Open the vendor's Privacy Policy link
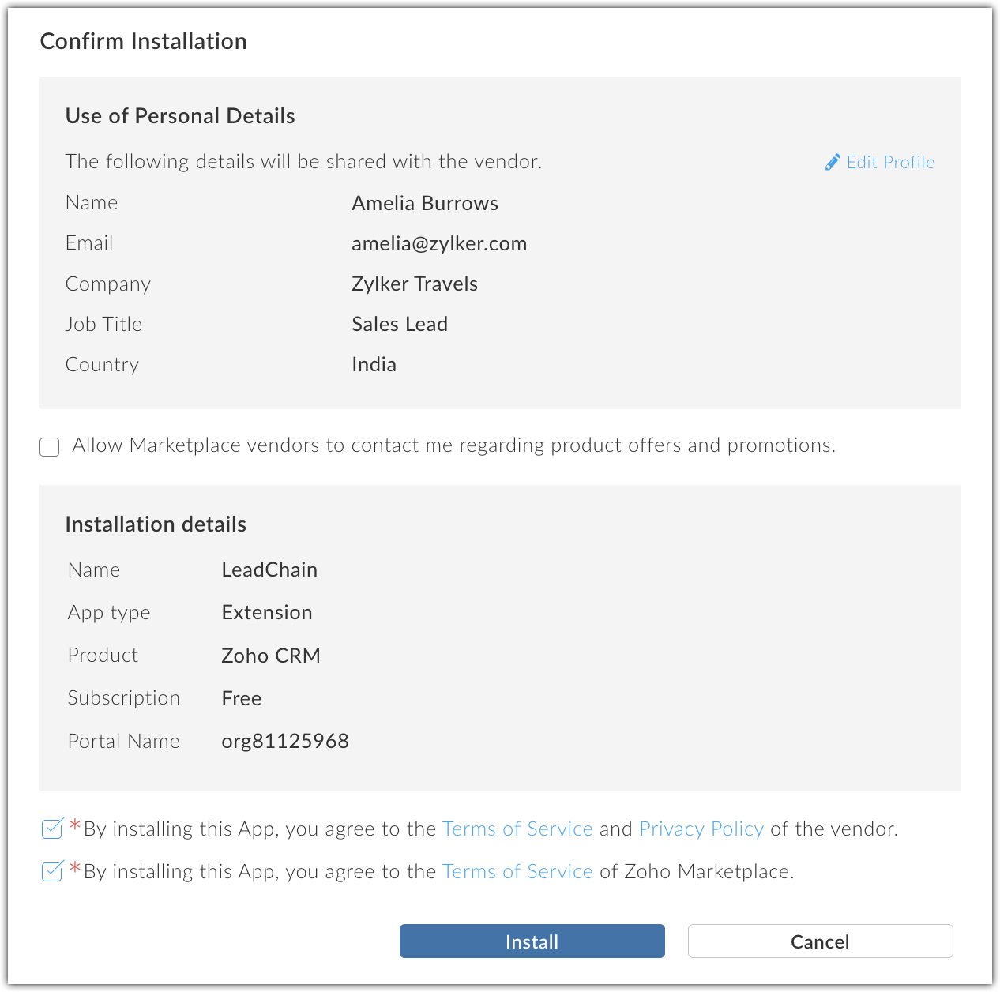The height and width of the screenshot is (992, 1000). click(x=701, y=829)
